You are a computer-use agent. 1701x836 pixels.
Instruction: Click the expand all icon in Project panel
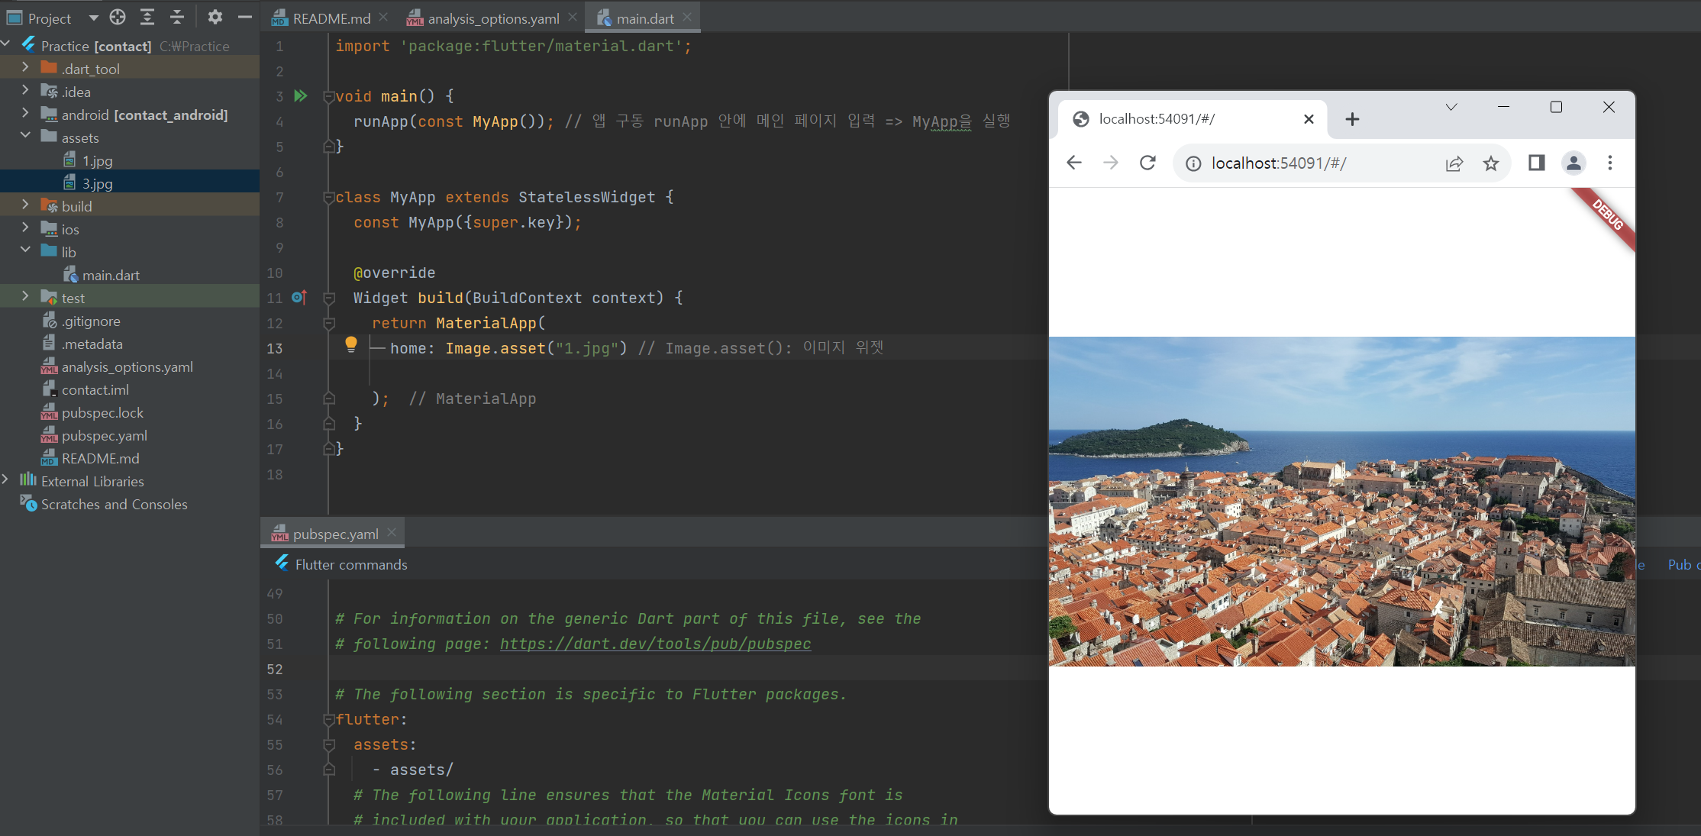(147, 17)
